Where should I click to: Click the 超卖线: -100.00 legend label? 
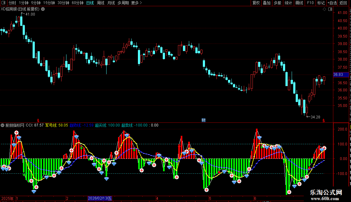pos(134,125)
